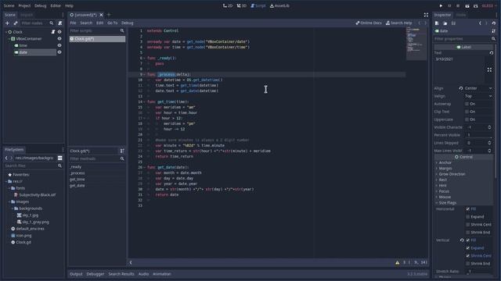Save the edited resource in Inspector

[453, 23]
